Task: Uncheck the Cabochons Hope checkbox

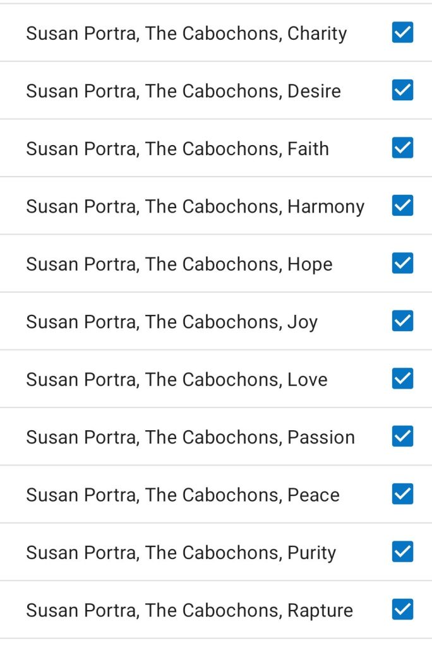Action: click(402, 263)
